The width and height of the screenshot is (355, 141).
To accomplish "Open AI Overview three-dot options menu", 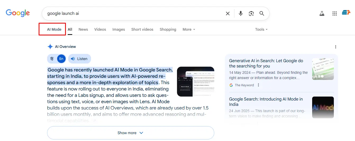I will (336, 47).
